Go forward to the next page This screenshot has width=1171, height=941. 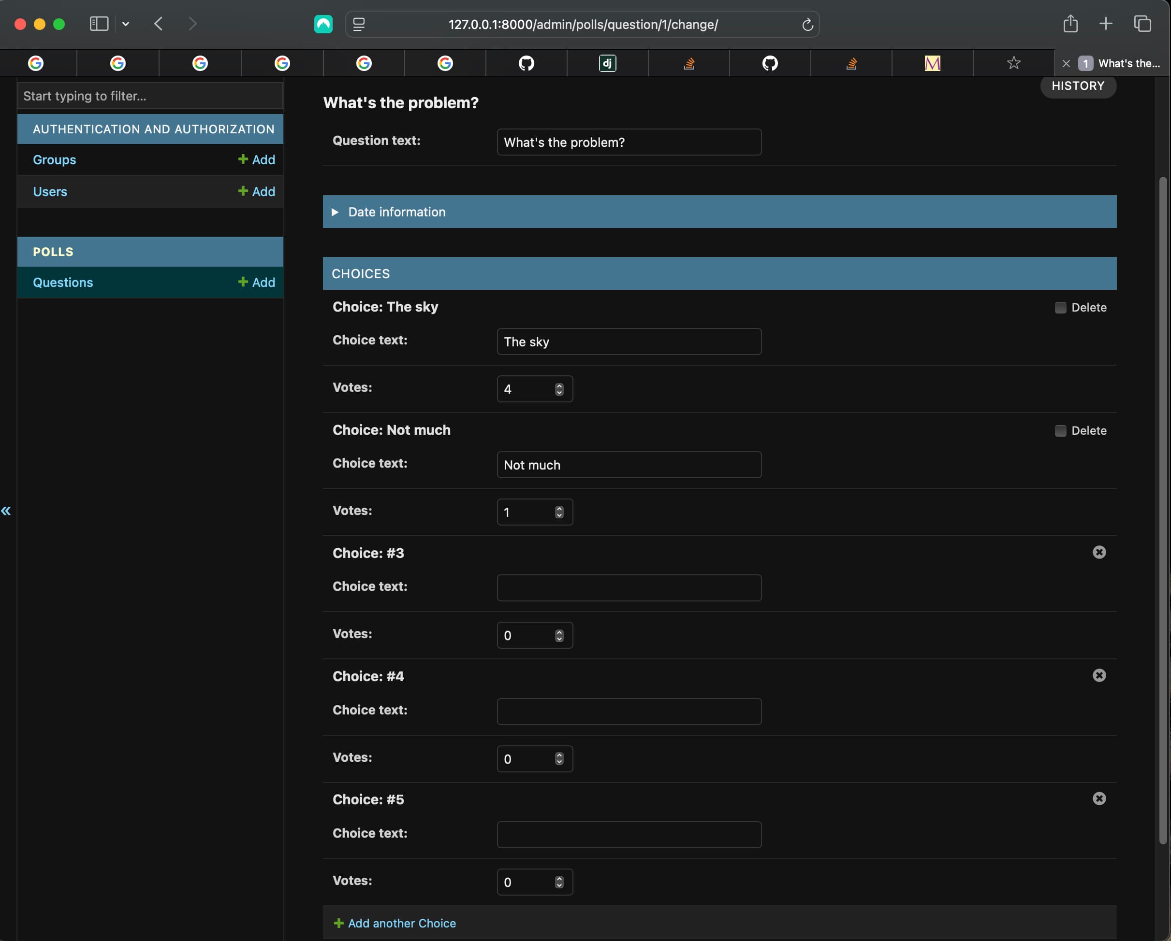[x=192, y=24]
